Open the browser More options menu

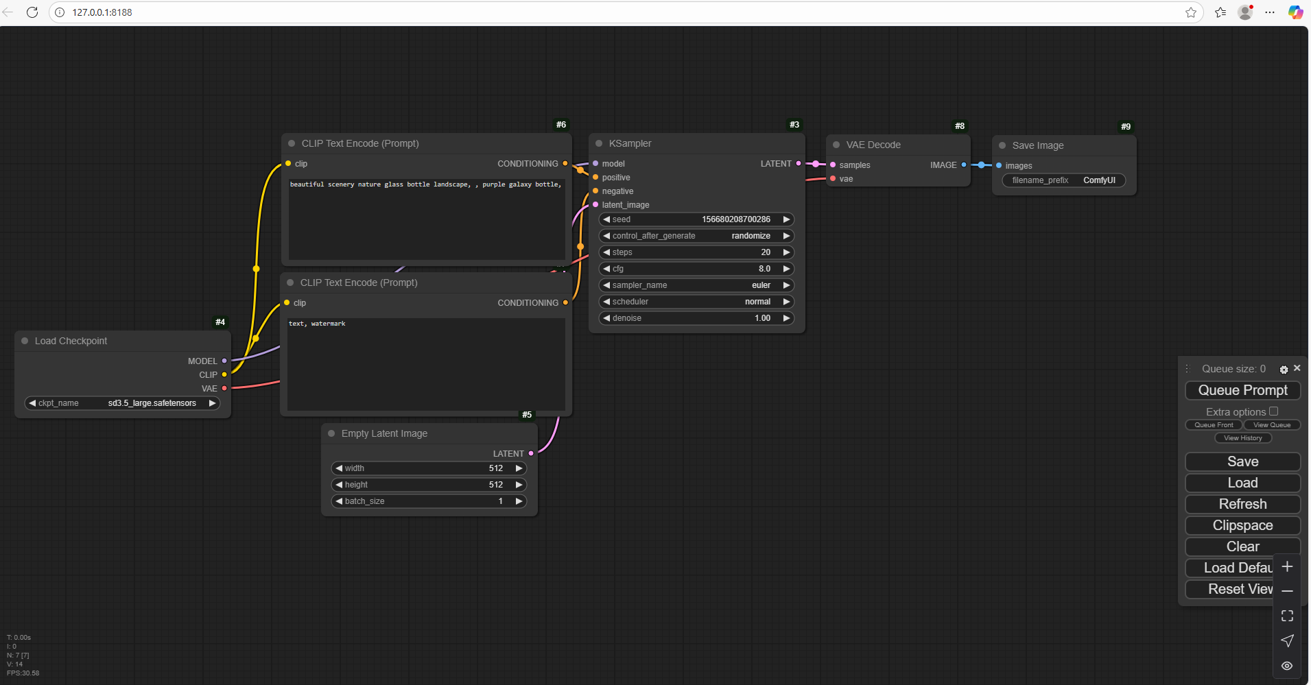point(1271,12)
